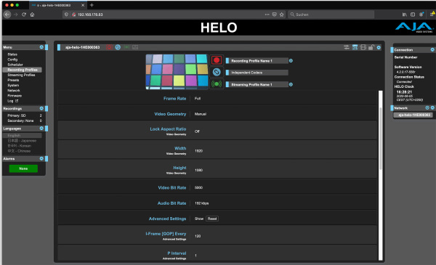Select Chinese language
This screenshot has height=265, width=436.
click(x=19, y=151)
